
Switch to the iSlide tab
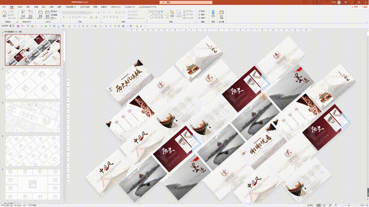click(20, 7)
